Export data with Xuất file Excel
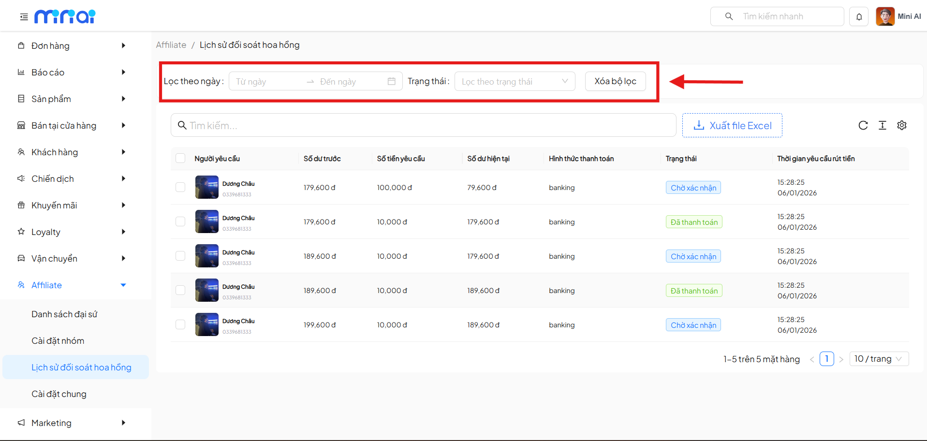The image size is (927, 441). 732,126
